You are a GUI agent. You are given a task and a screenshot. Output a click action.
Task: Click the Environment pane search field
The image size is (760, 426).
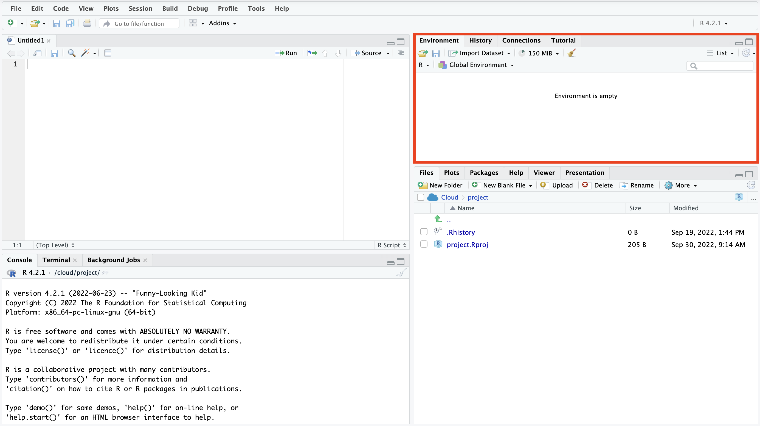tap(720, 66)
